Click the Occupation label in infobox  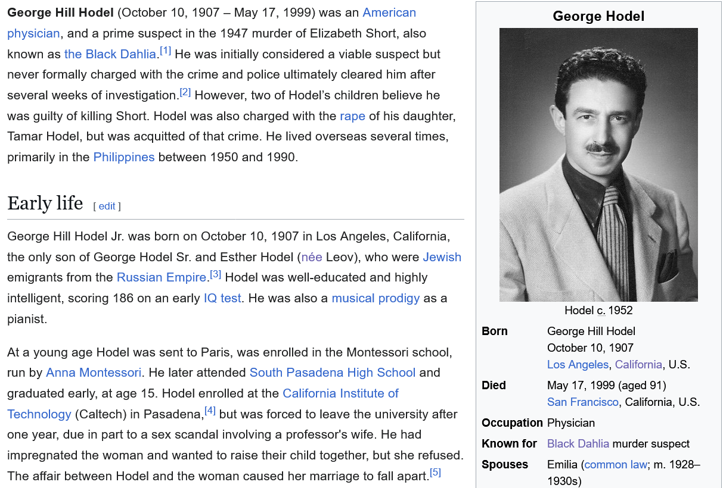click(x=512, y=423)
